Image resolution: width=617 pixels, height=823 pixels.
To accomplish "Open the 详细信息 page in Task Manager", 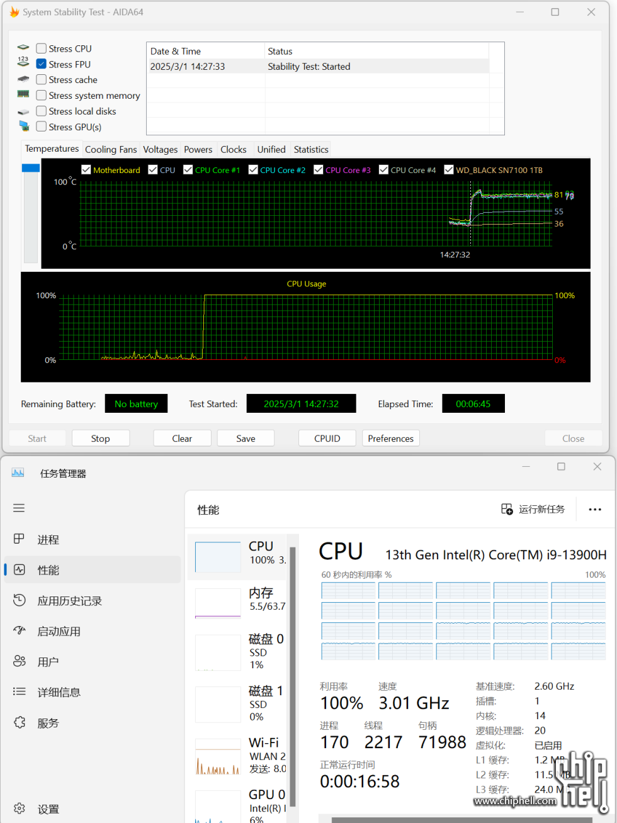I will (x=93, y=692).
